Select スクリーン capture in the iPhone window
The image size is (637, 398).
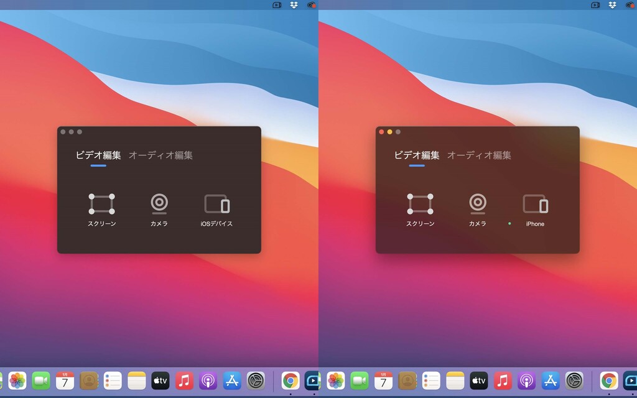point(420,210)
